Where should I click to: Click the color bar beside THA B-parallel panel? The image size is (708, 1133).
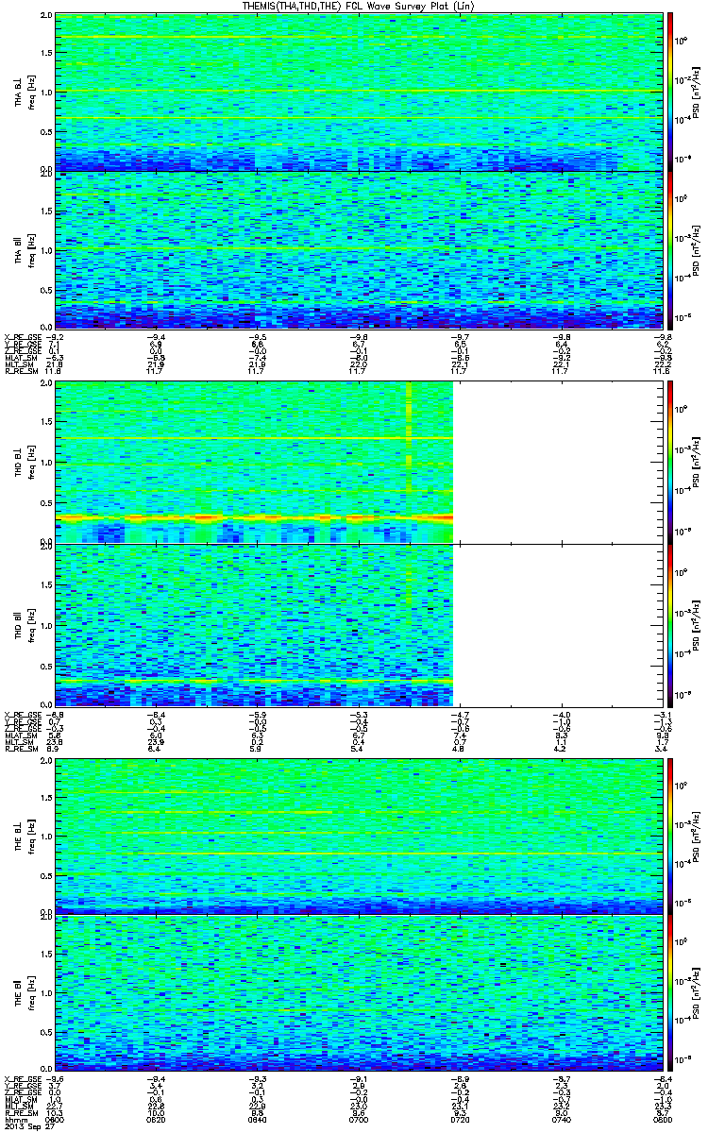670,249
